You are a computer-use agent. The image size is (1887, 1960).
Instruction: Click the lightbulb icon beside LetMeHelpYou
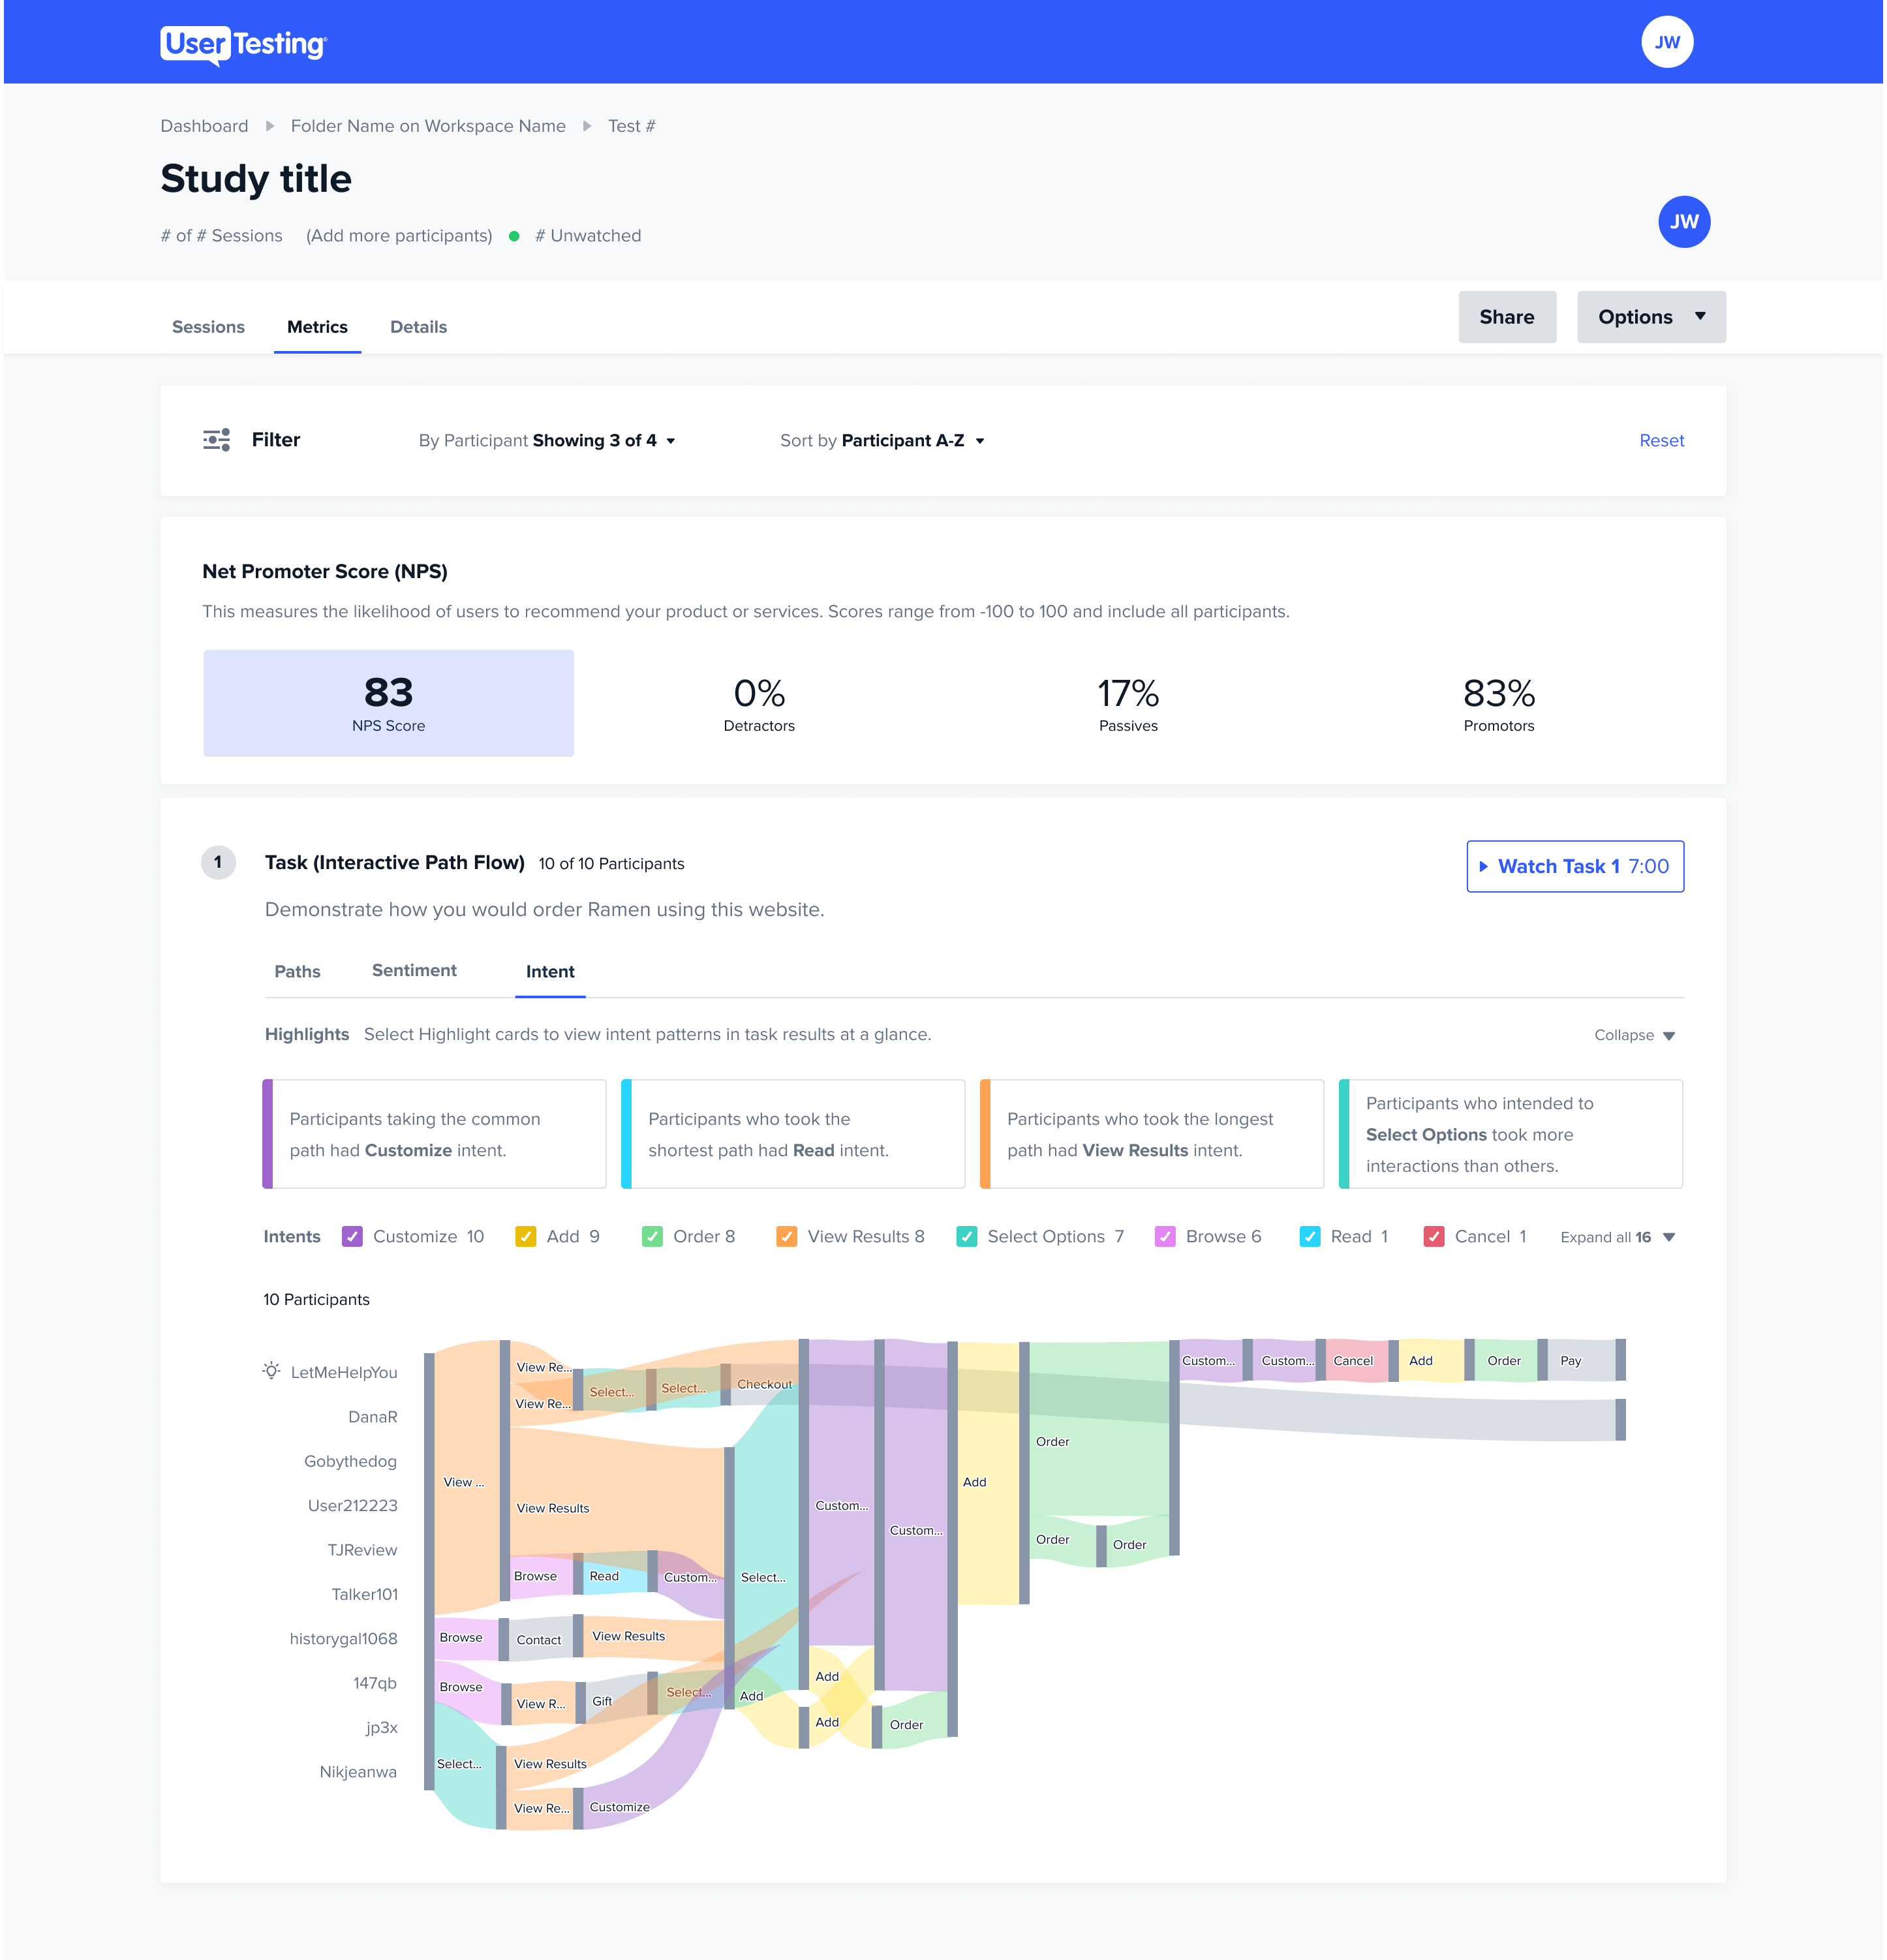click(271, 1370)
